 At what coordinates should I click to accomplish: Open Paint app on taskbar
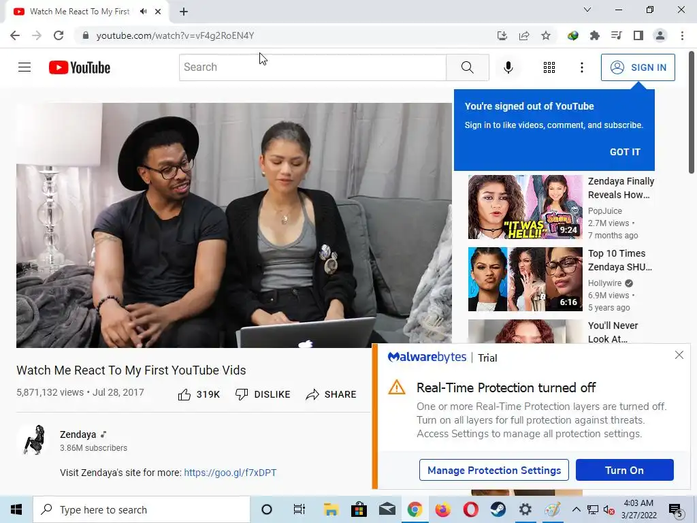pyautogui.click(x=553, y=509)
